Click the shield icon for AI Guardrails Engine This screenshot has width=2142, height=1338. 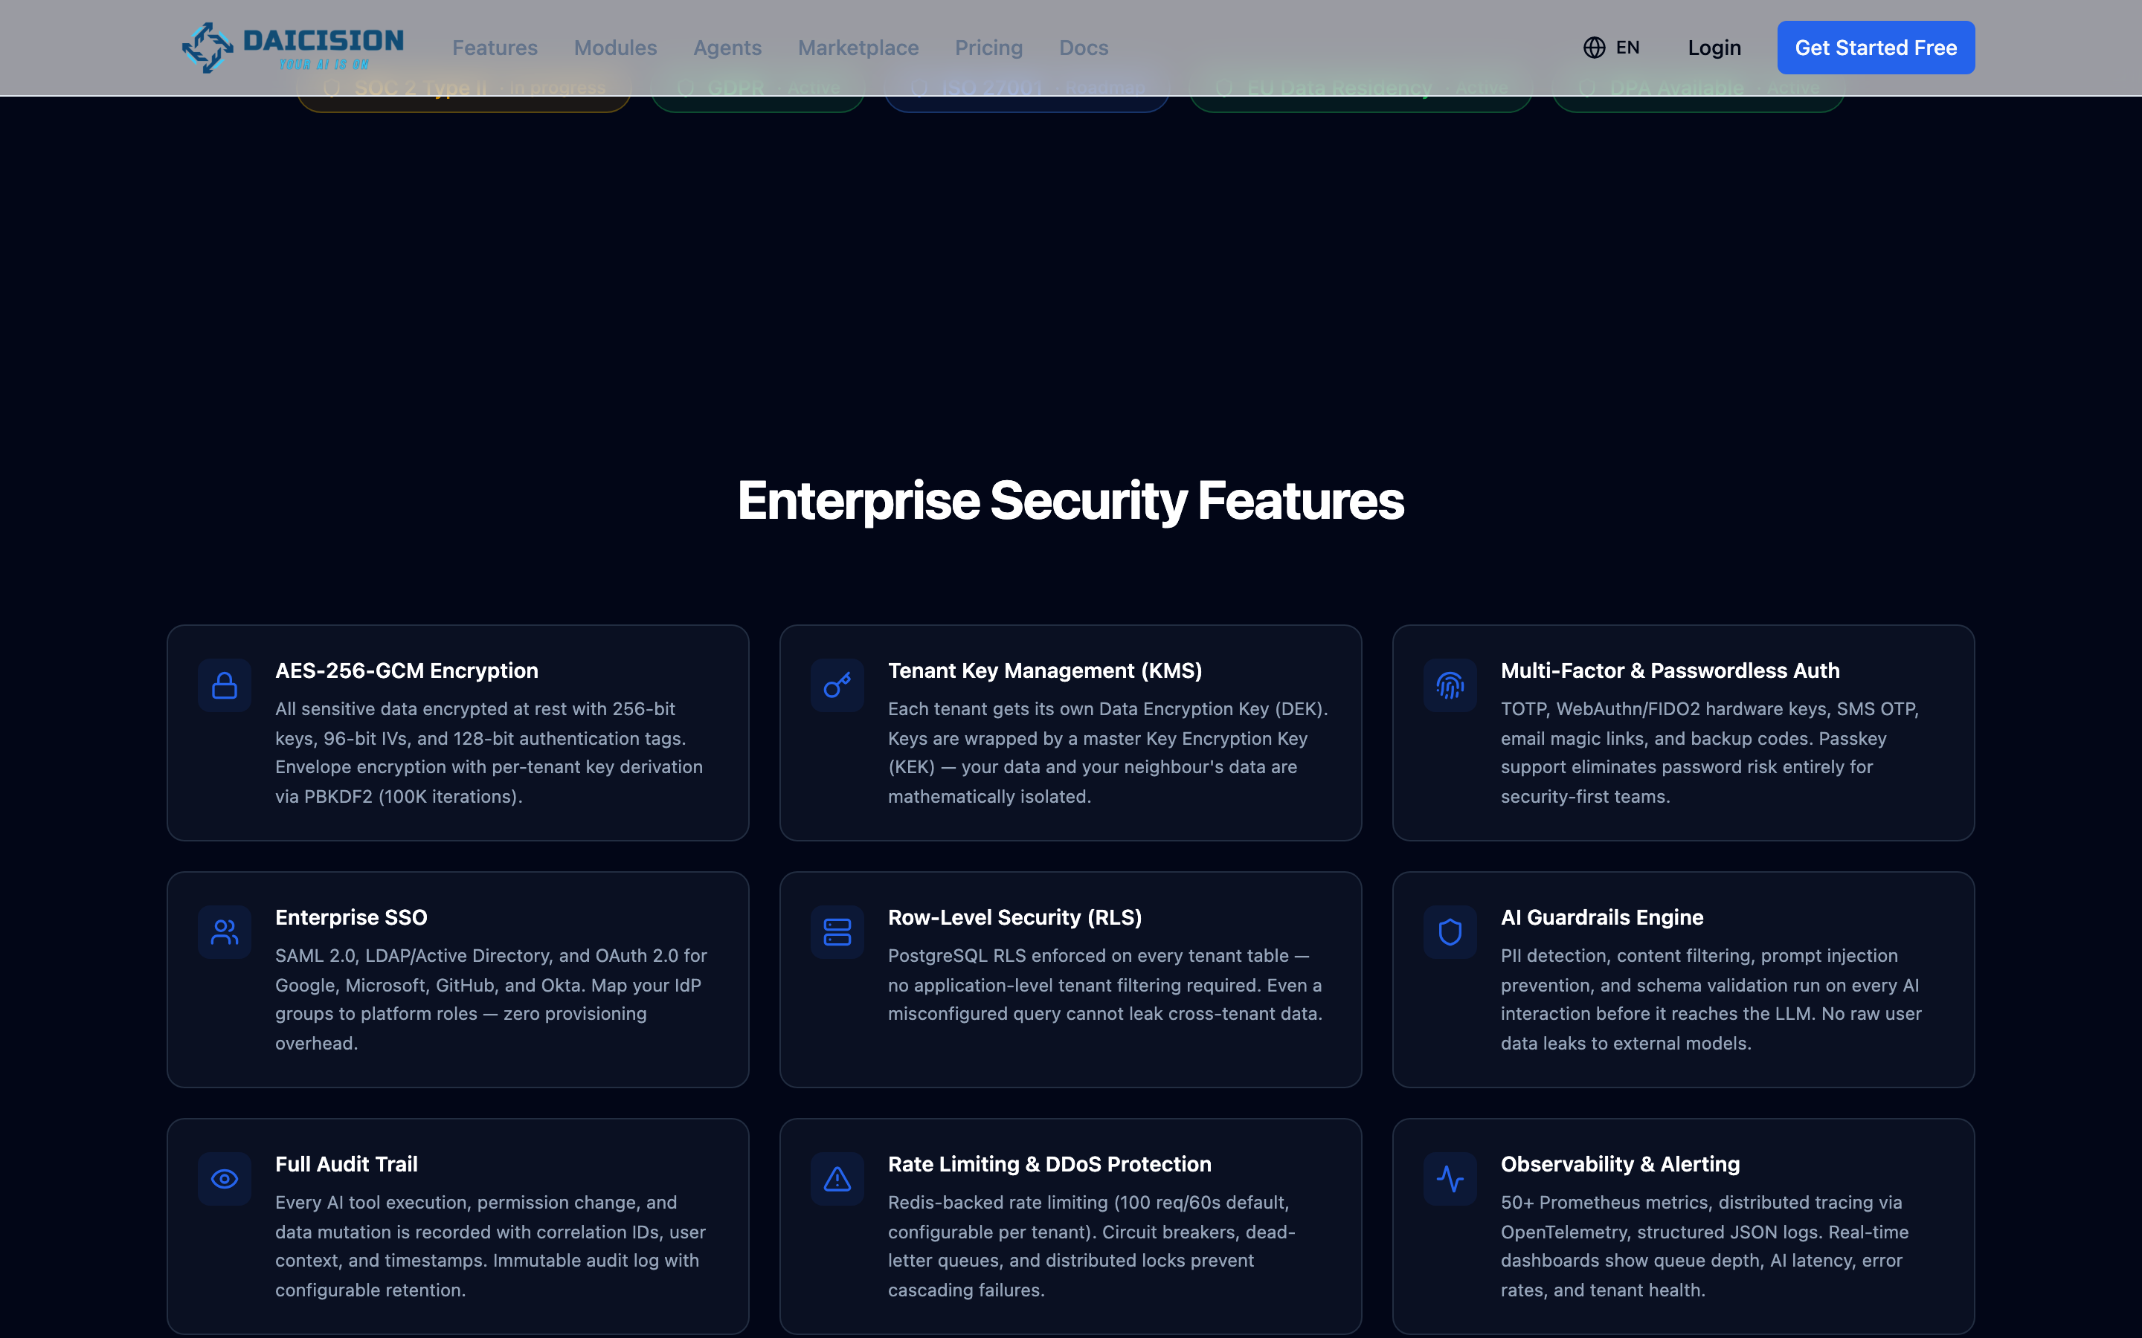(x=1450, y=933)
